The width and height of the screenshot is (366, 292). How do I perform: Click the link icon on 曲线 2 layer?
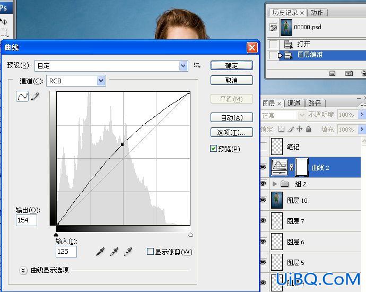pyautogui.click(x=291, y=167)
